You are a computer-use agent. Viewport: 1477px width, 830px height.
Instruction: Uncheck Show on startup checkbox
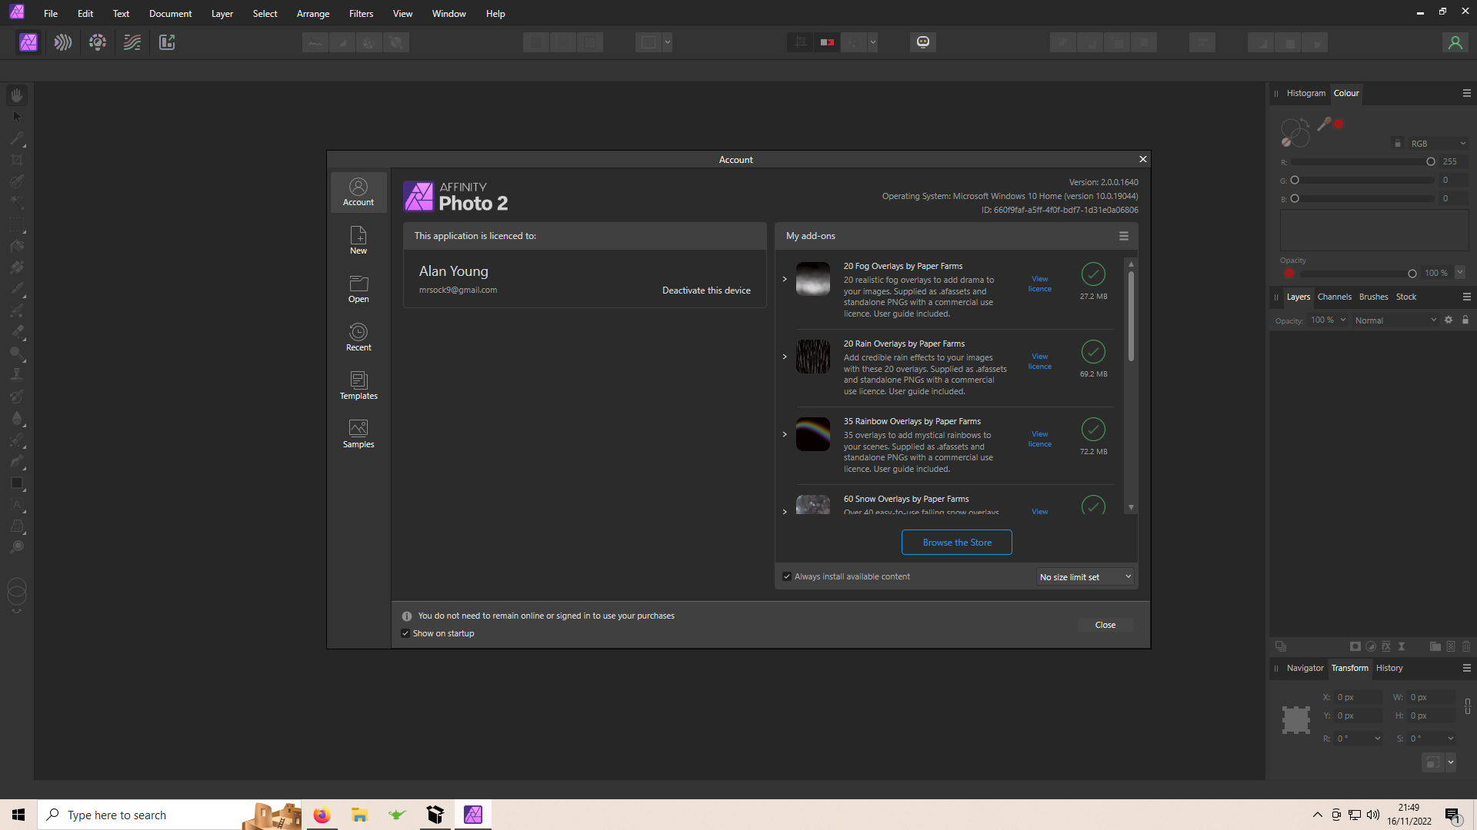(x=405, y=633)
